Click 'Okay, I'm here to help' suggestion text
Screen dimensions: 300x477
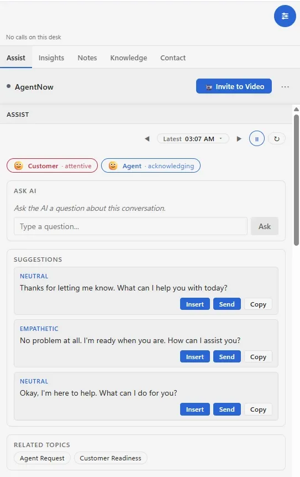pos(98,393)
